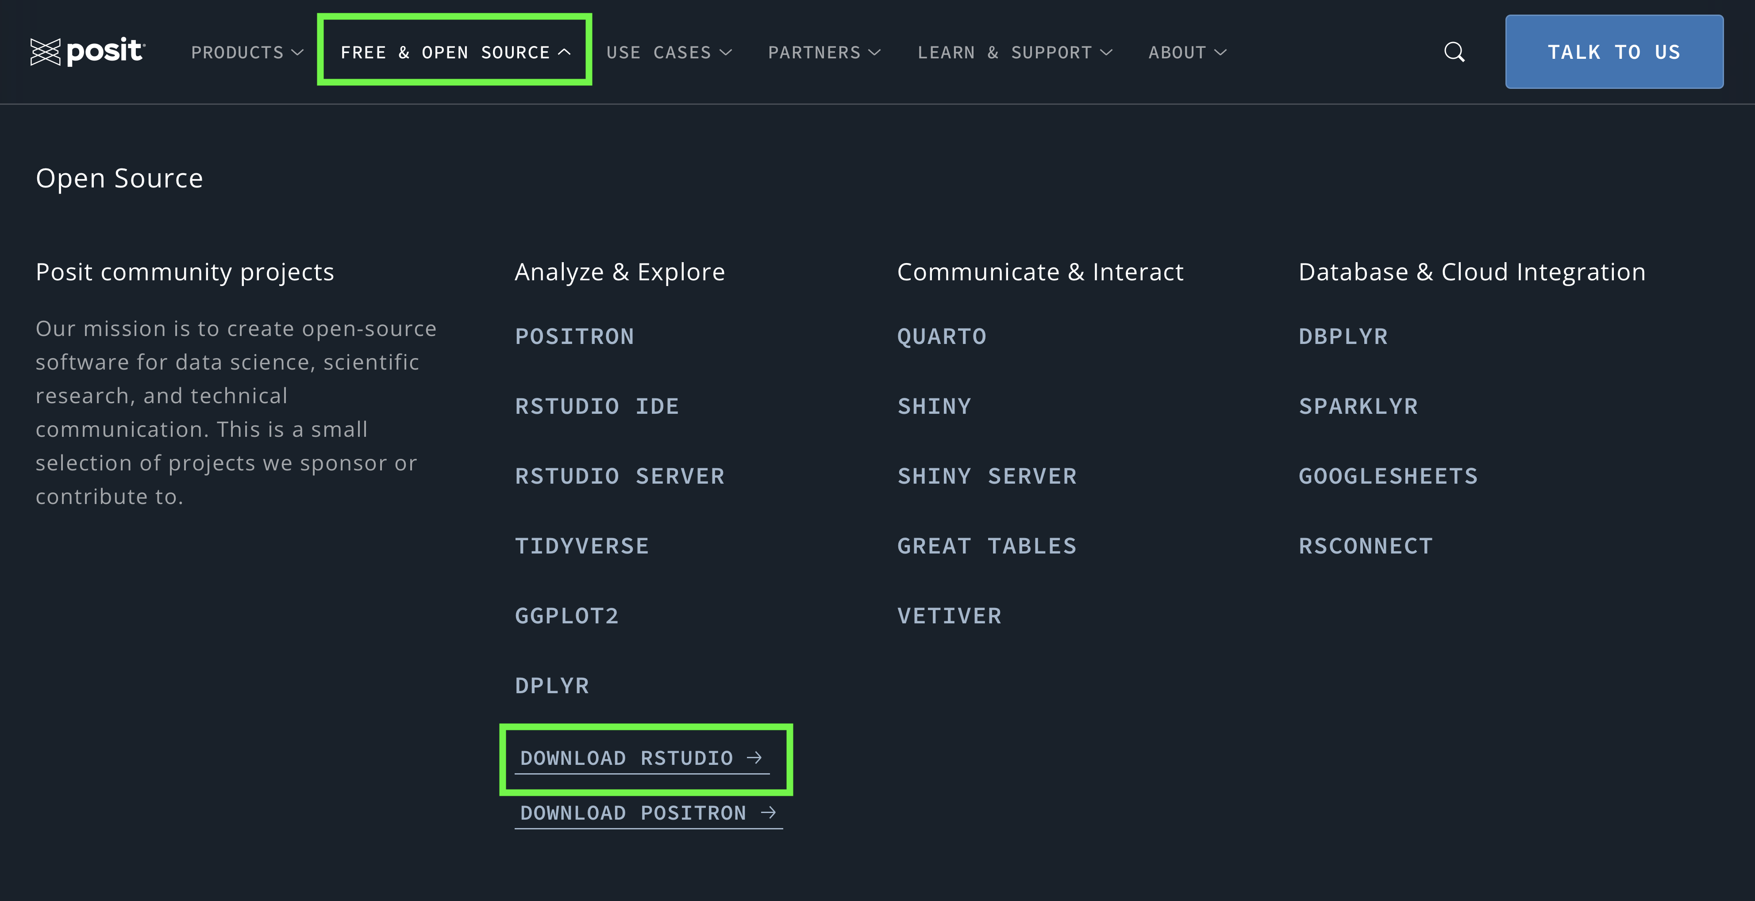Image resolution: width=1755 pixels, height=901 pixels.
Task: Open the dbplyr link
Action: point(1343,336)
